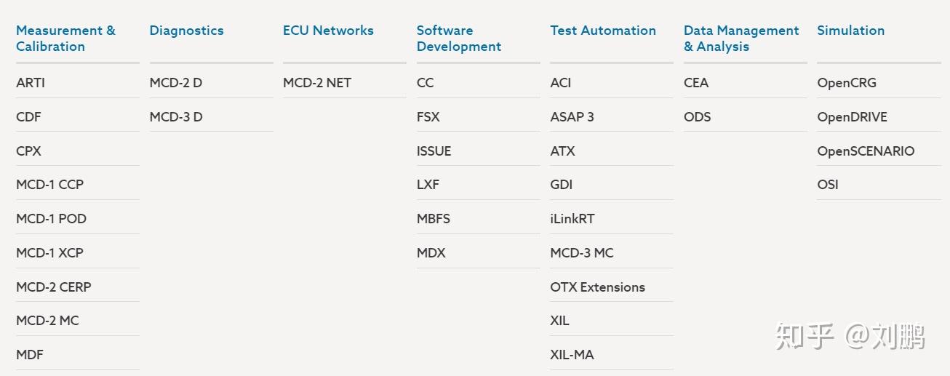This screenshot has width=950, height=376.
Task: Select the MCD-2 NET standard link
Action: pyautogui.click(x=317, y=83)
